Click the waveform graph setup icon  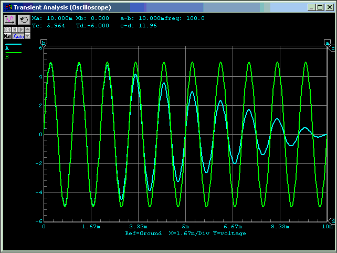tap(10, 19)
